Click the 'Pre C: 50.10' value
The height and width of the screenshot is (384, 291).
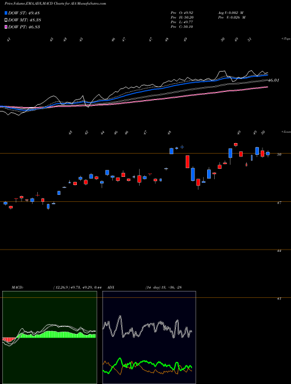tap(182, 27)
